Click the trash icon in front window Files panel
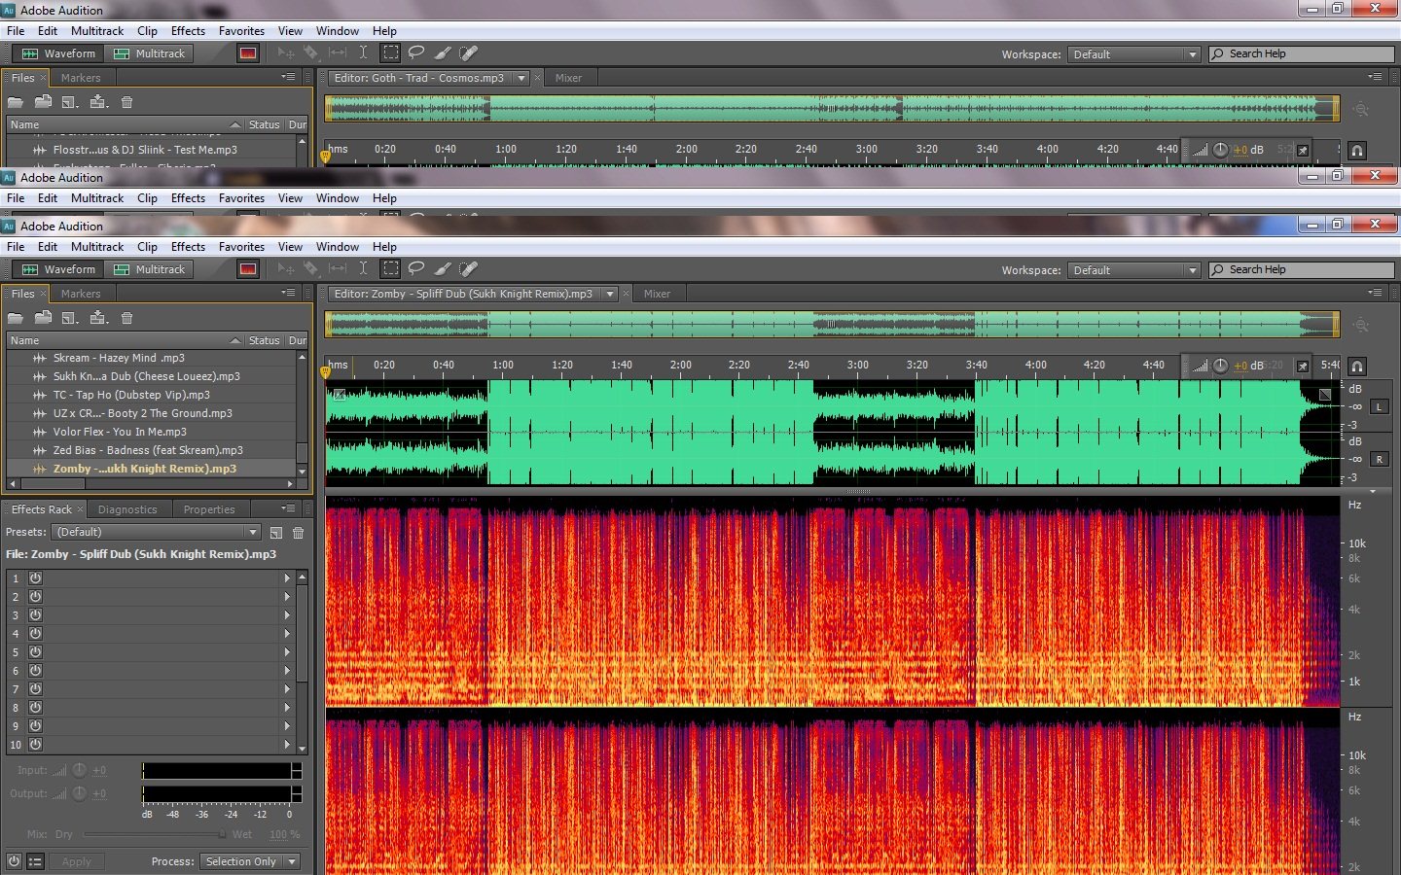This screenshot has height=875, width=1401. (126, 318)
